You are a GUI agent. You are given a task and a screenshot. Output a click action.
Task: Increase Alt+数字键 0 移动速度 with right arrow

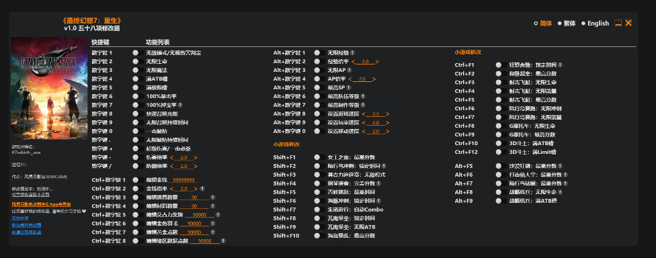(388, 132)
